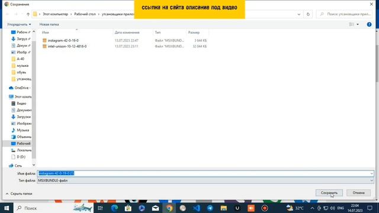The width and height of the screenshot is (379, 213).
Task: Open the Упорядочить dropdown menu
Action: tap(19, 24)
